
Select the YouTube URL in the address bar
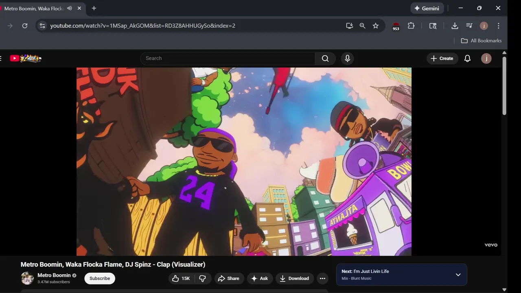(142, 26)
